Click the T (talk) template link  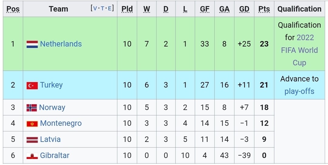103,9
